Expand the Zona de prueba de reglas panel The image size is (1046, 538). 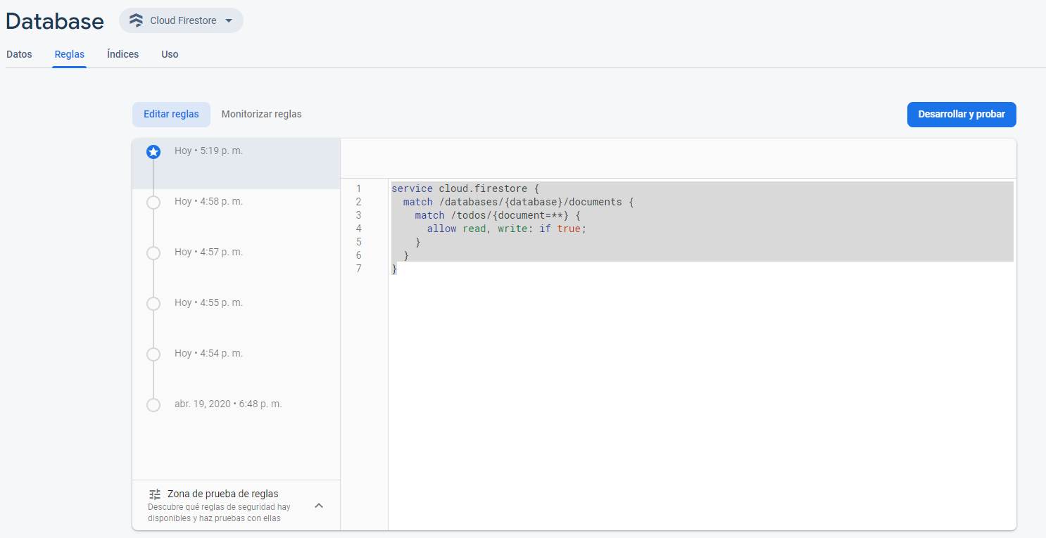(318, 505)
